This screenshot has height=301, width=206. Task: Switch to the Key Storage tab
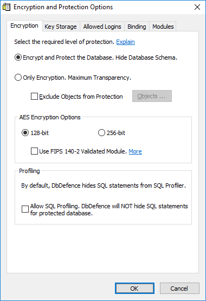click(x=61, y=27)
